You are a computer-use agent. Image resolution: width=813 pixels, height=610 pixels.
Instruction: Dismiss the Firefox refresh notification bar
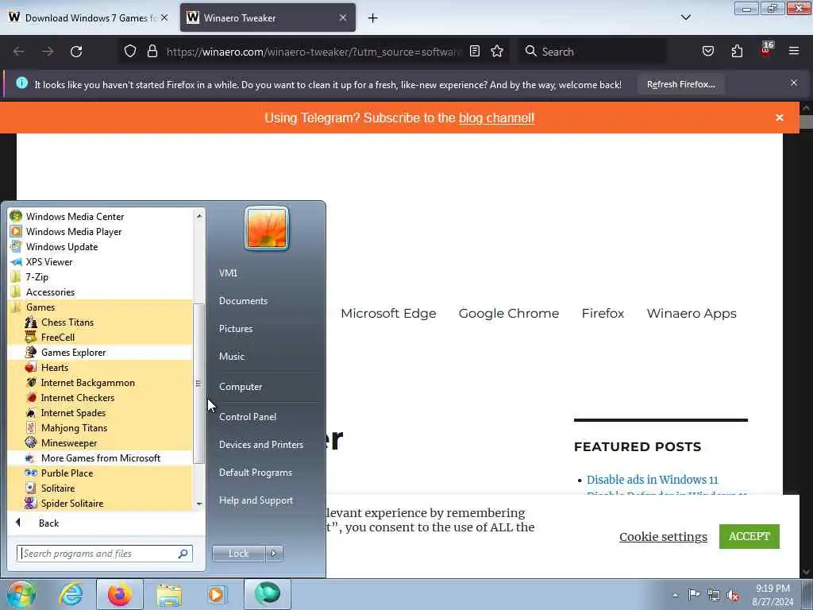(x=793, y=83)
